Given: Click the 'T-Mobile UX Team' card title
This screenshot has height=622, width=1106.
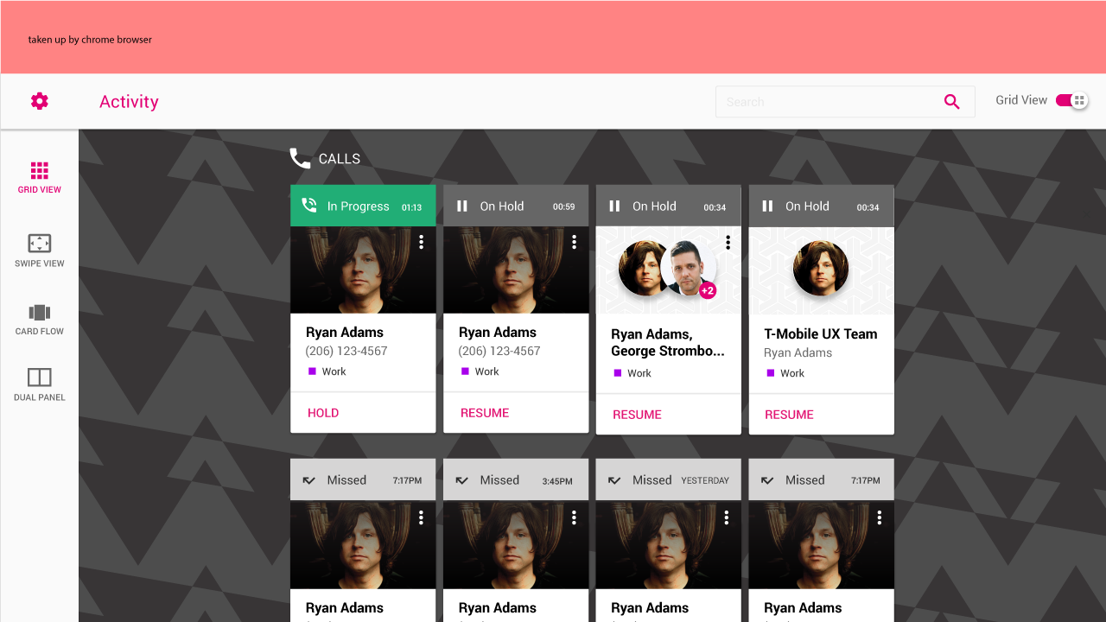Looking at the screenshot, I should tap(821, 333).
